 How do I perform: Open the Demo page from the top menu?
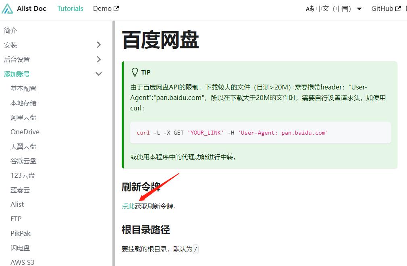(102, 8)
